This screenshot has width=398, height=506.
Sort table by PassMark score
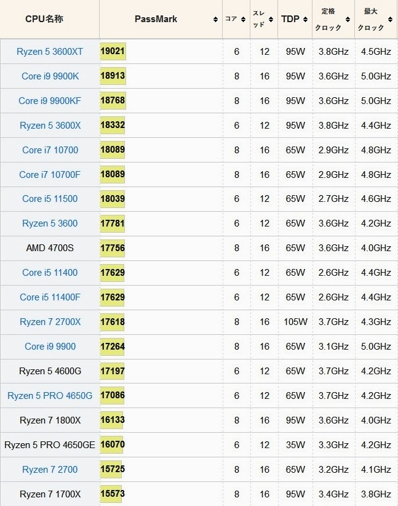[156, 19]
